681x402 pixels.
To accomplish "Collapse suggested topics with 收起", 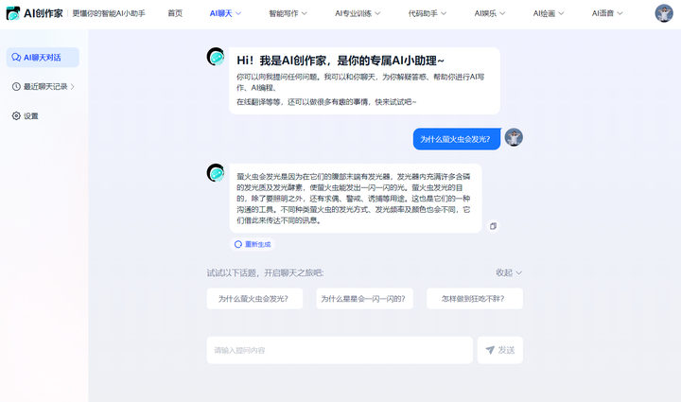I will pyautogui.click(x=509, y=272).
